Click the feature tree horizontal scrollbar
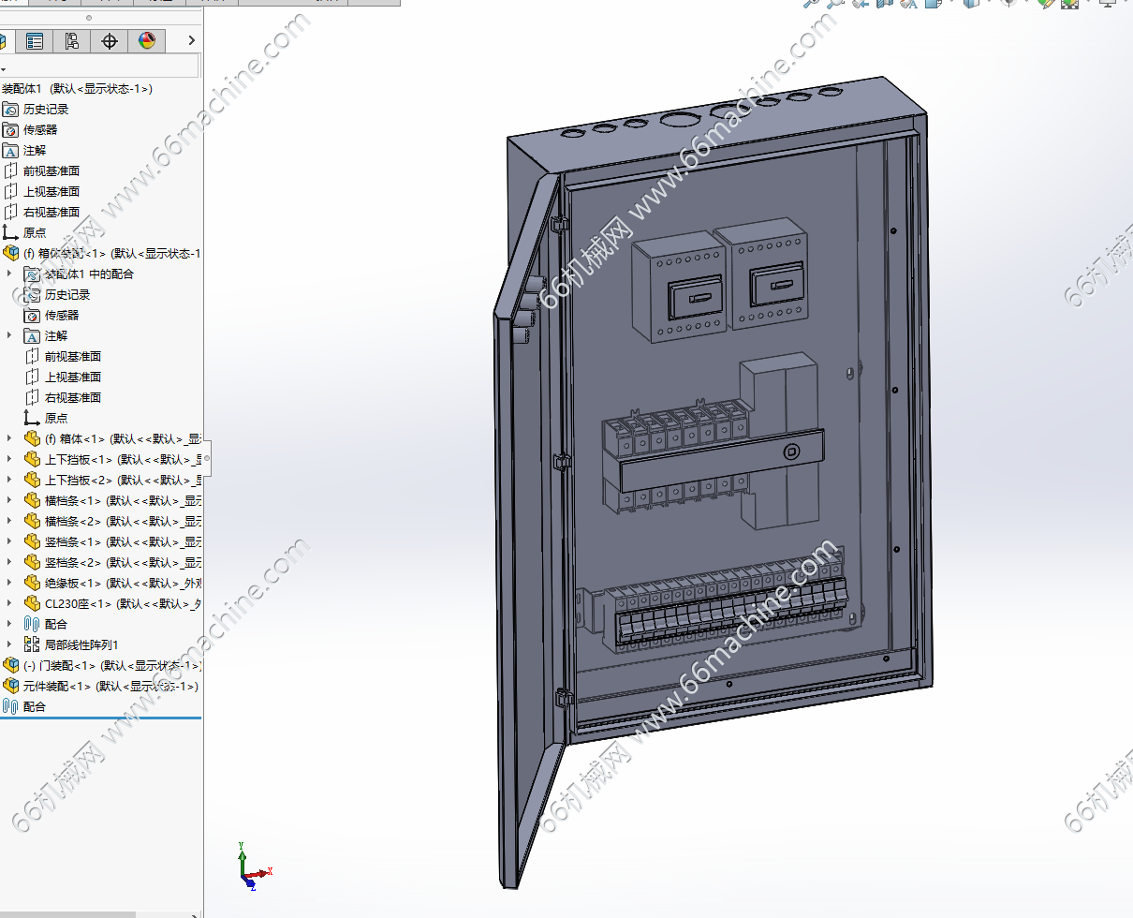The height and width of the screenshot is (918, 1133). coord(67,914)
